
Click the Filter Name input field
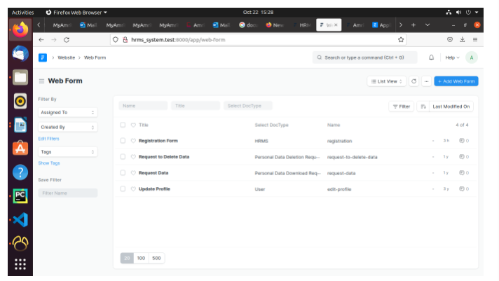[x=68, y=193]
